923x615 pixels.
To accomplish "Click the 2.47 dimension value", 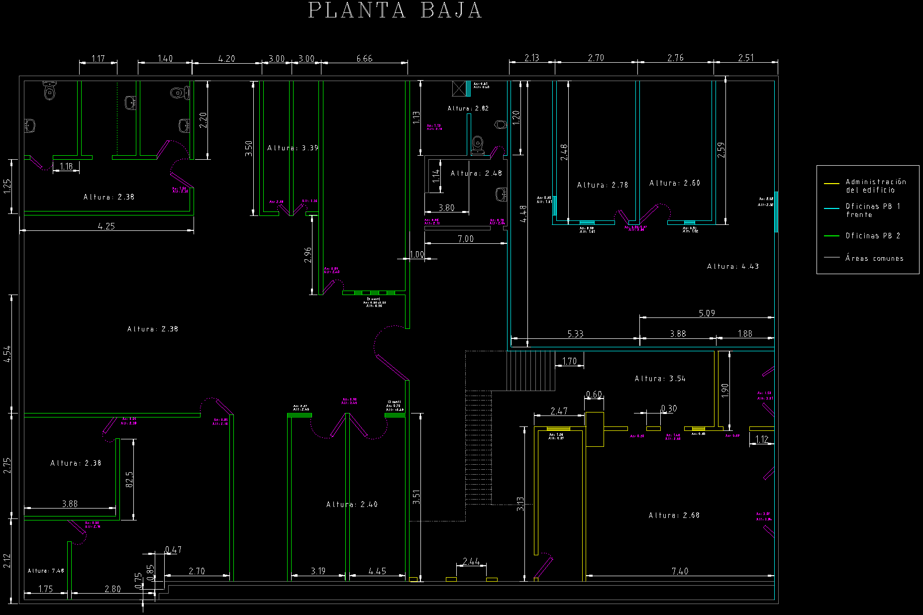I will pos(559,411).
